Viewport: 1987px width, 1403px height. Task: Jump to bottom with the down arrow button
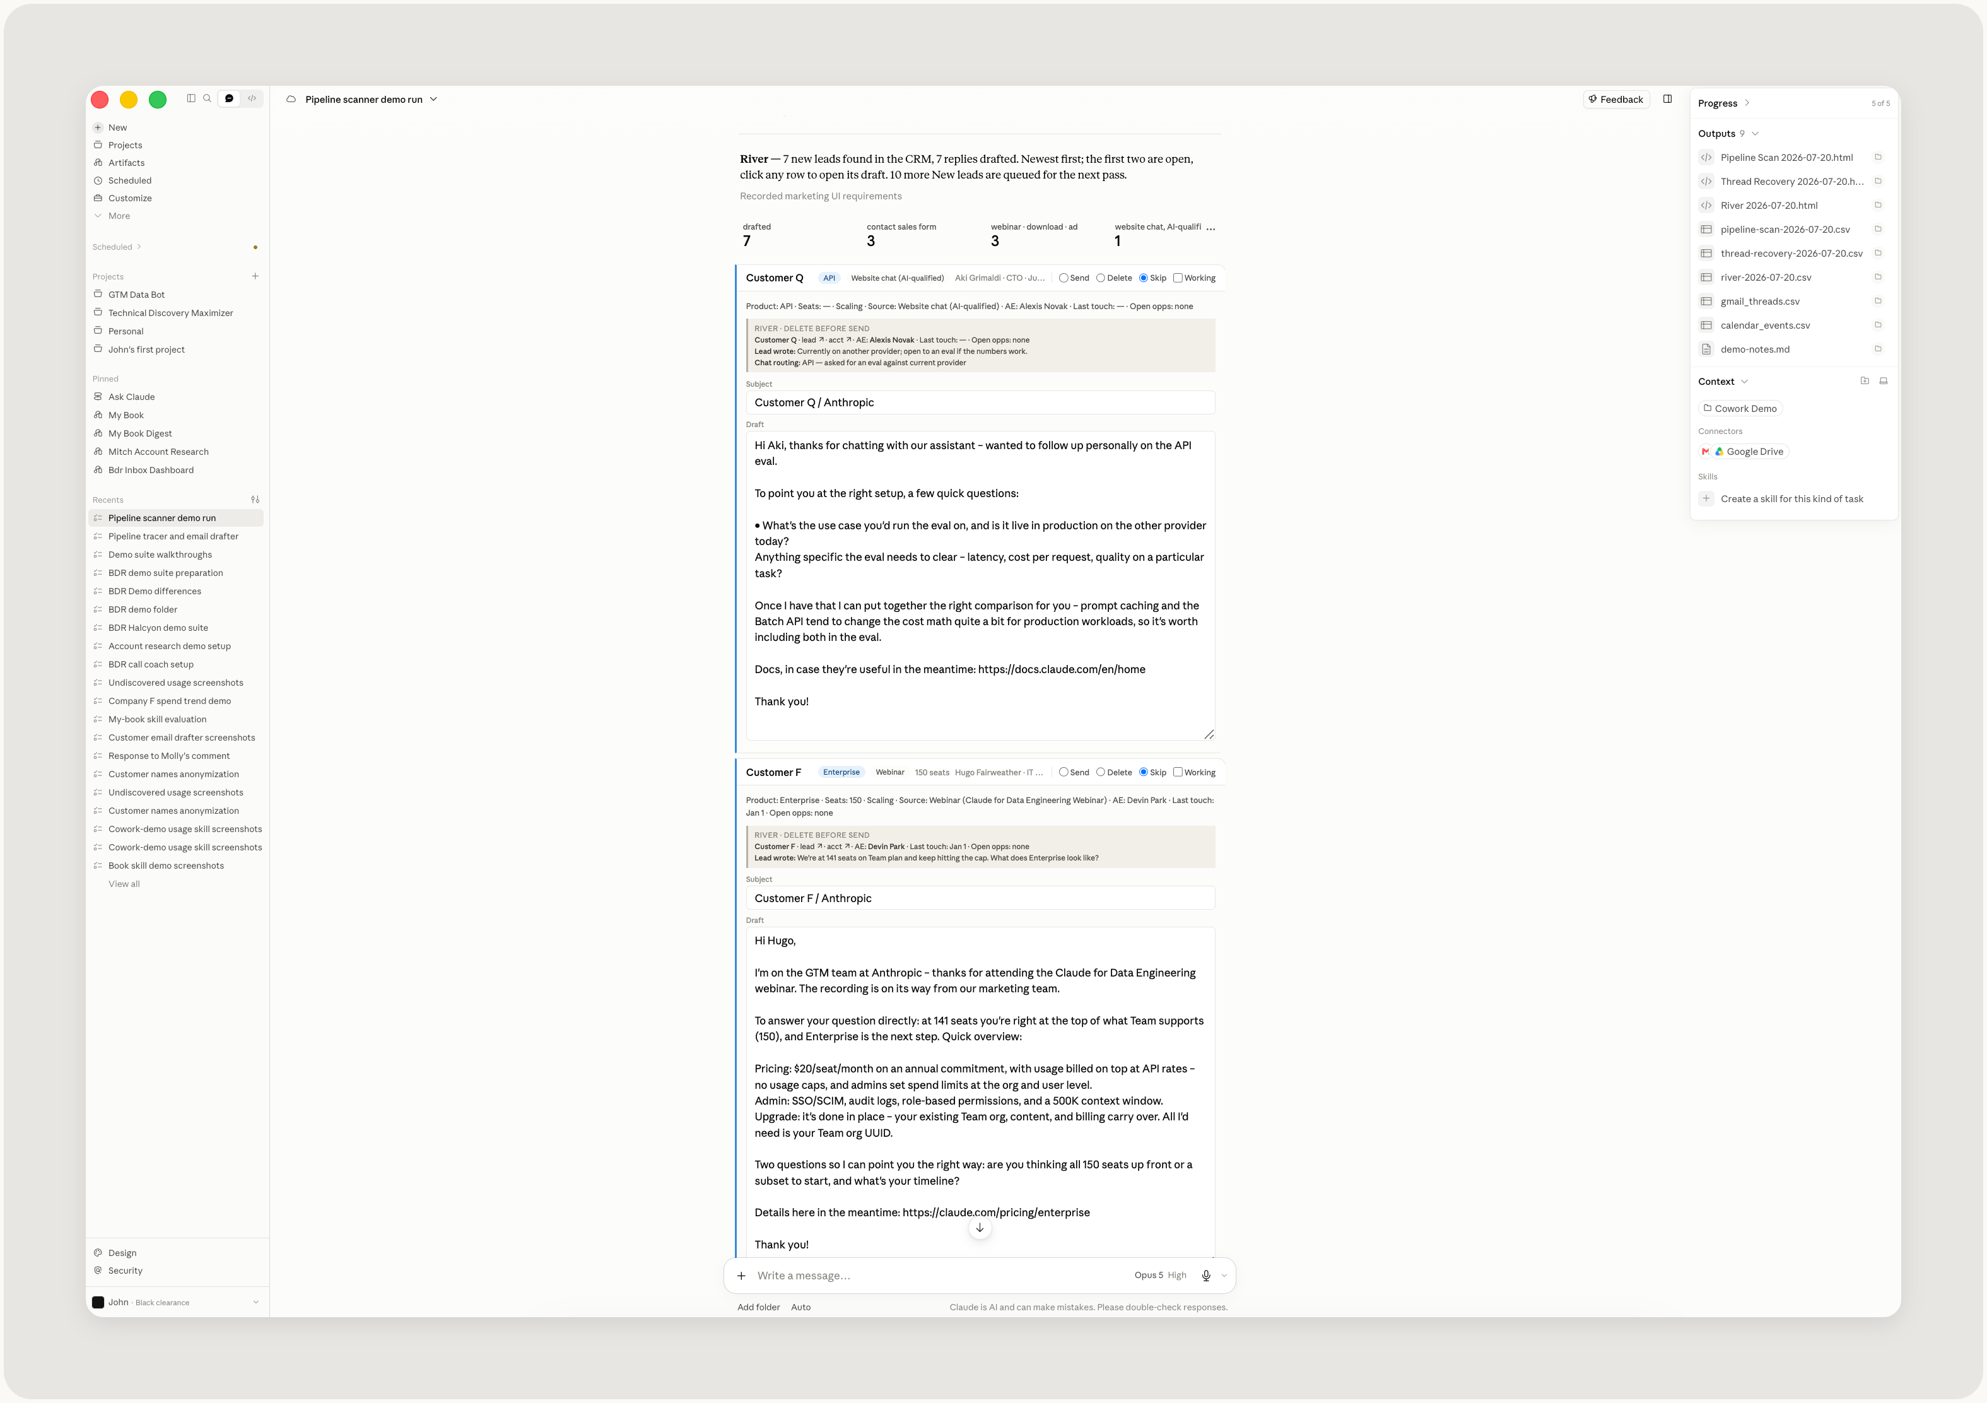tap(980, 1228)
